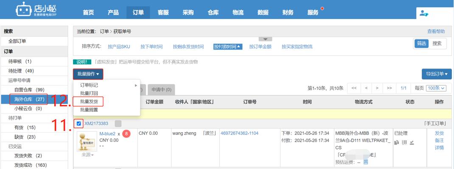
Task: Click the copy icon under 已处理 status
Action: click(397, 142)
